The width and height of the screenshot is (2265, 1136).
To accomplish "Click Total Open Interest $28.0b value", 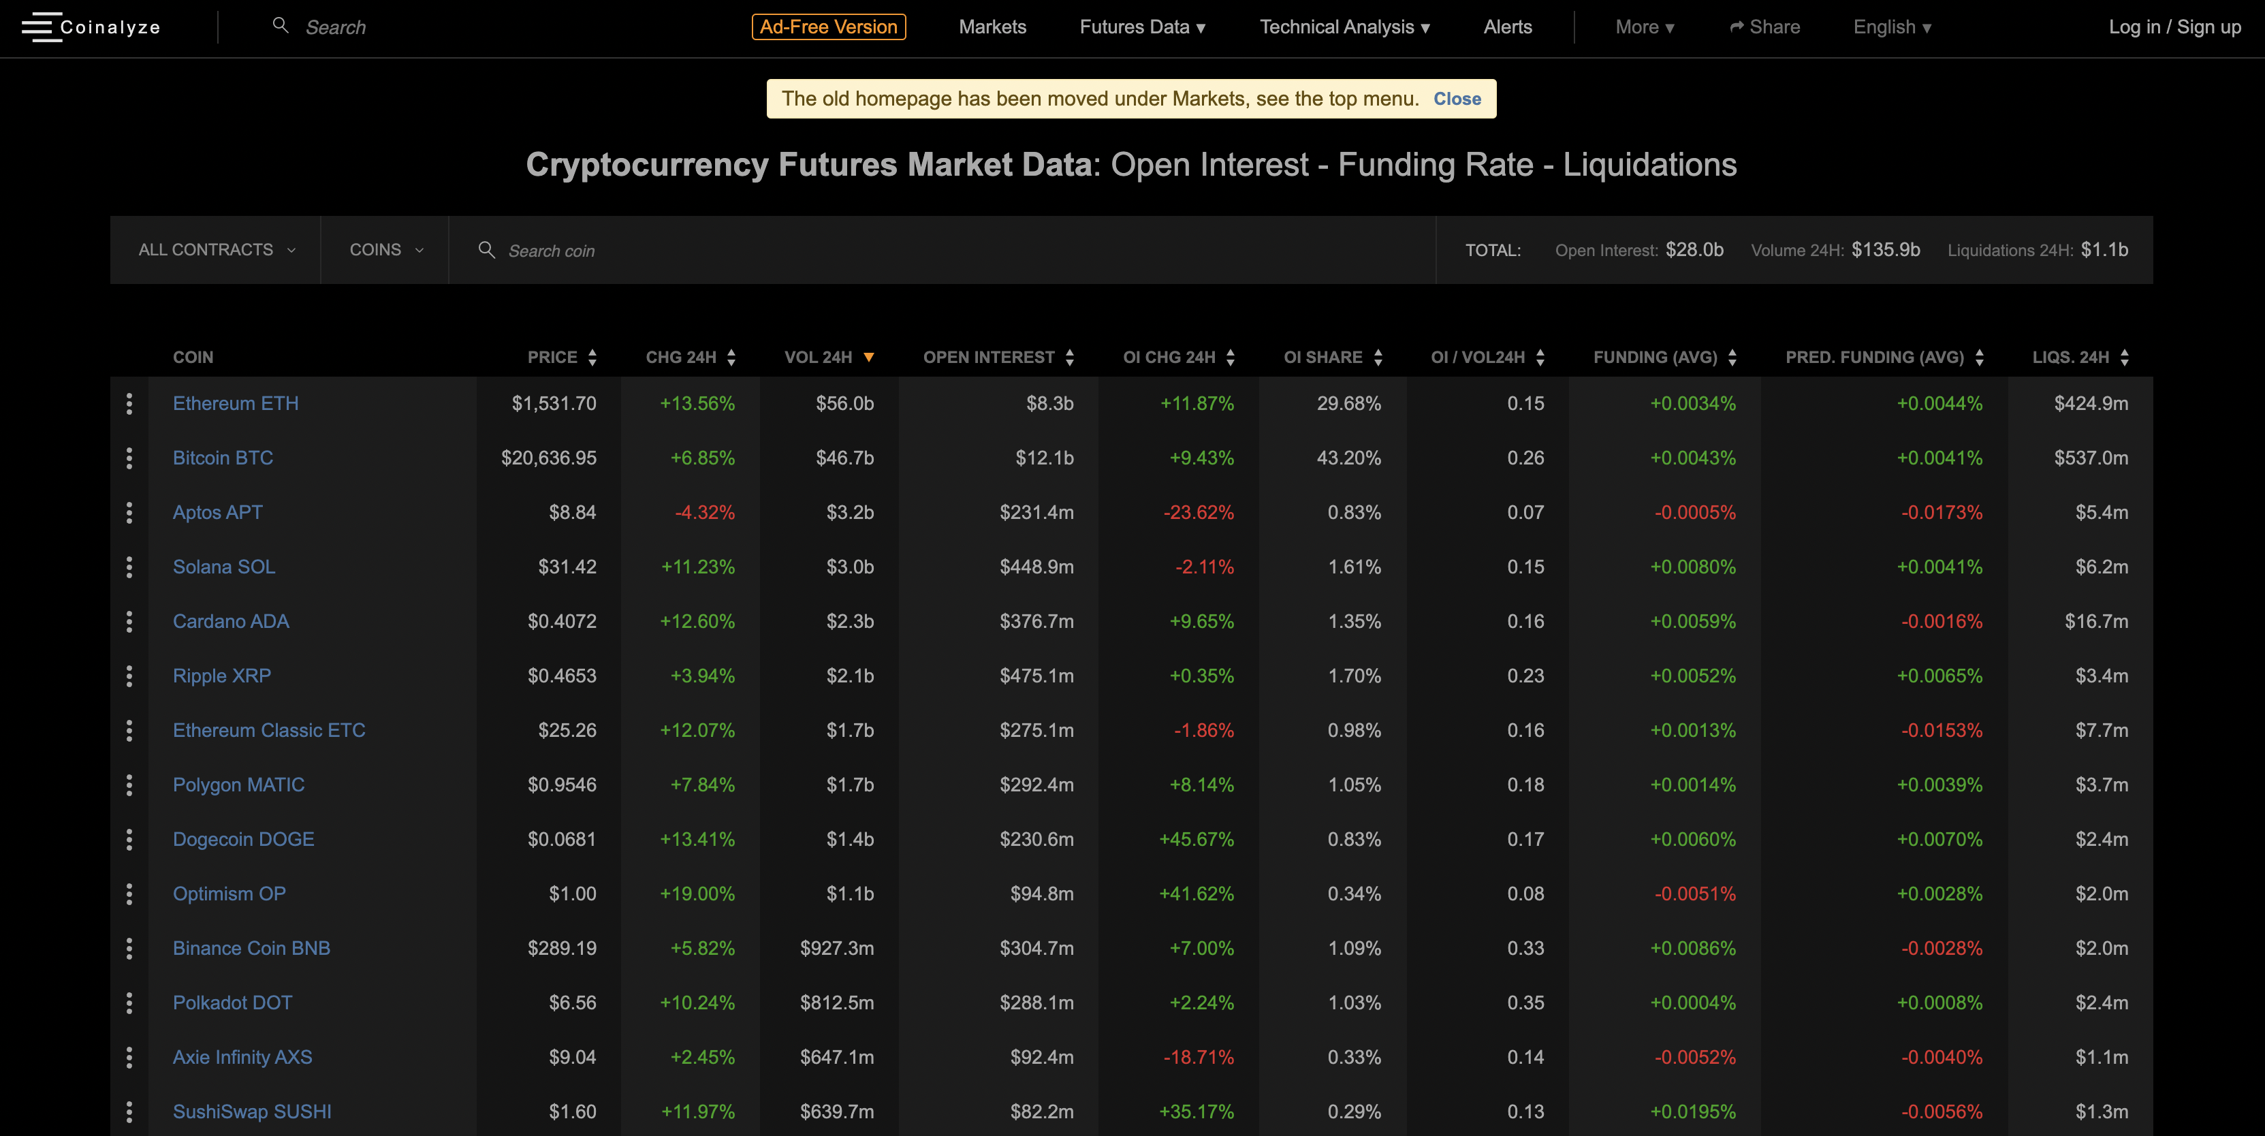I will coord(1694,250).
